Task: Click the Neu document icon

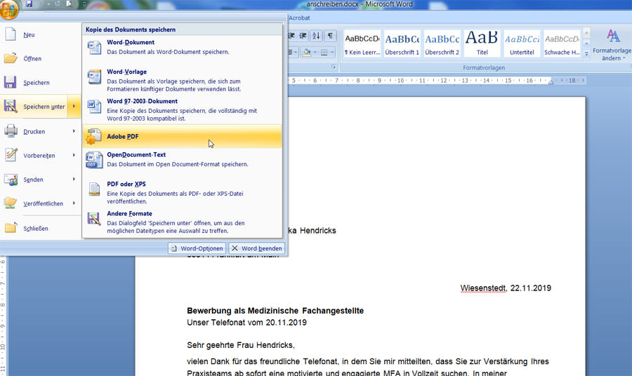Action: click(11, 34)
